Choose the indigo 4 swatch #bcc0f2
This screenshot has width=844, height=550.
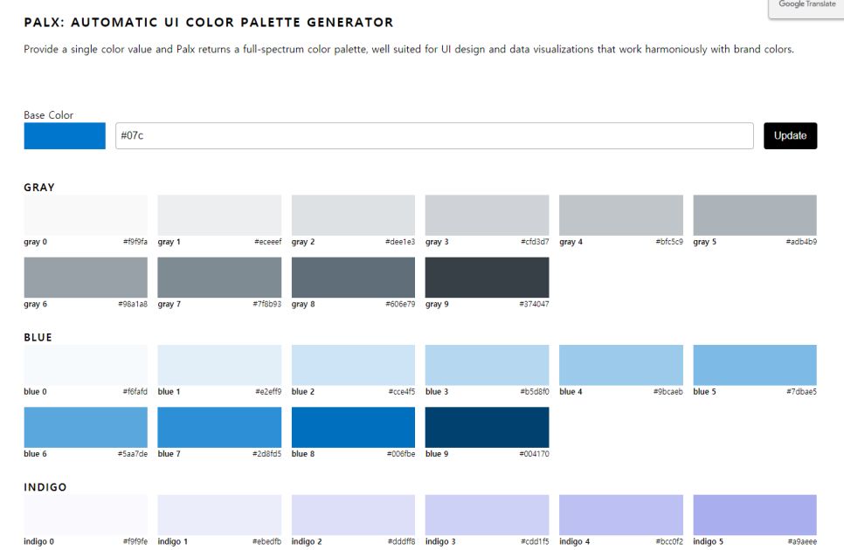pyautogui.click(x=621, y=515)
